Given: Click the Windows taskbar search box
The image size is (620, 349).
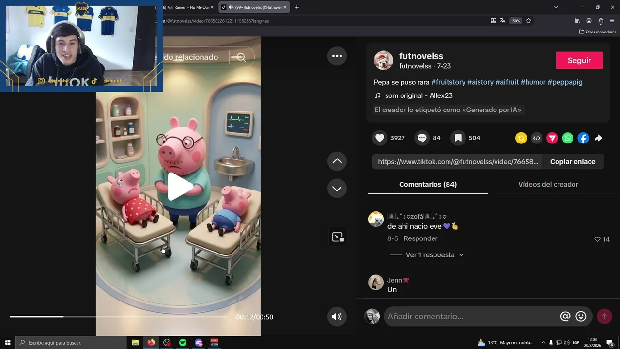Looking at the screenshot, I should 71,343.
